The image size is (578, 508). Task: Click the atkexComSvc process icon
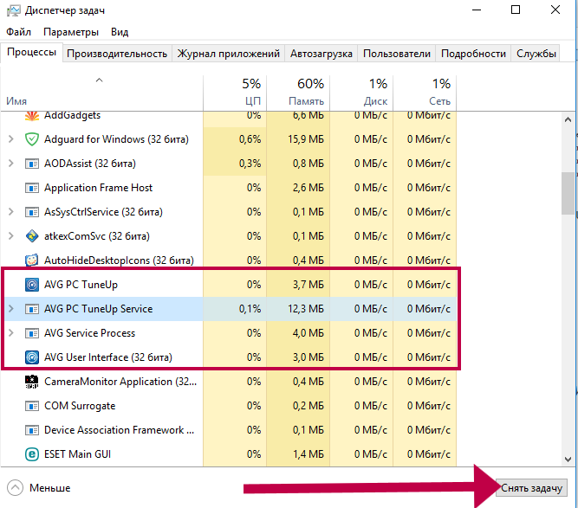32,236
